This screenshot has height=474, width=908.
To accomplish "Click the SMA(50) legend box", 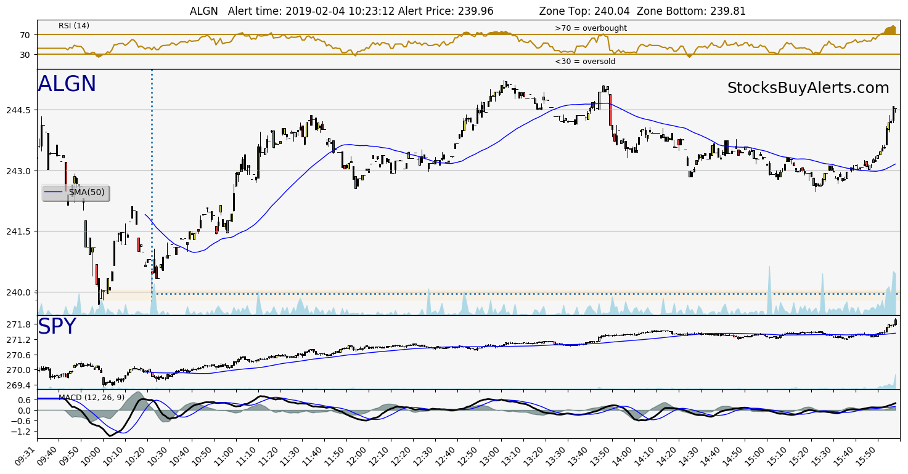I will pyautogui.click(x=76, y=193).
